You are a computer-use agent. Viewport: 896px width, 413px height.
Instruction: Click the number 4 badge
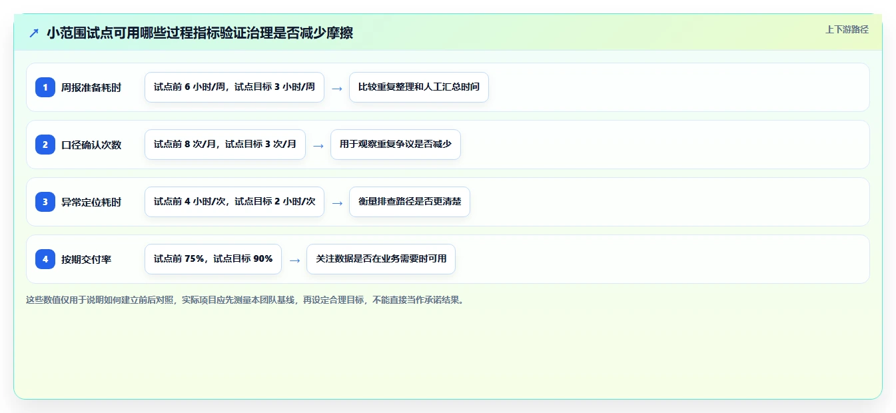45,259
